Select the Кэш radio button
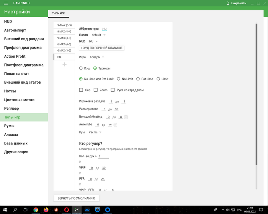 [81, 68]
